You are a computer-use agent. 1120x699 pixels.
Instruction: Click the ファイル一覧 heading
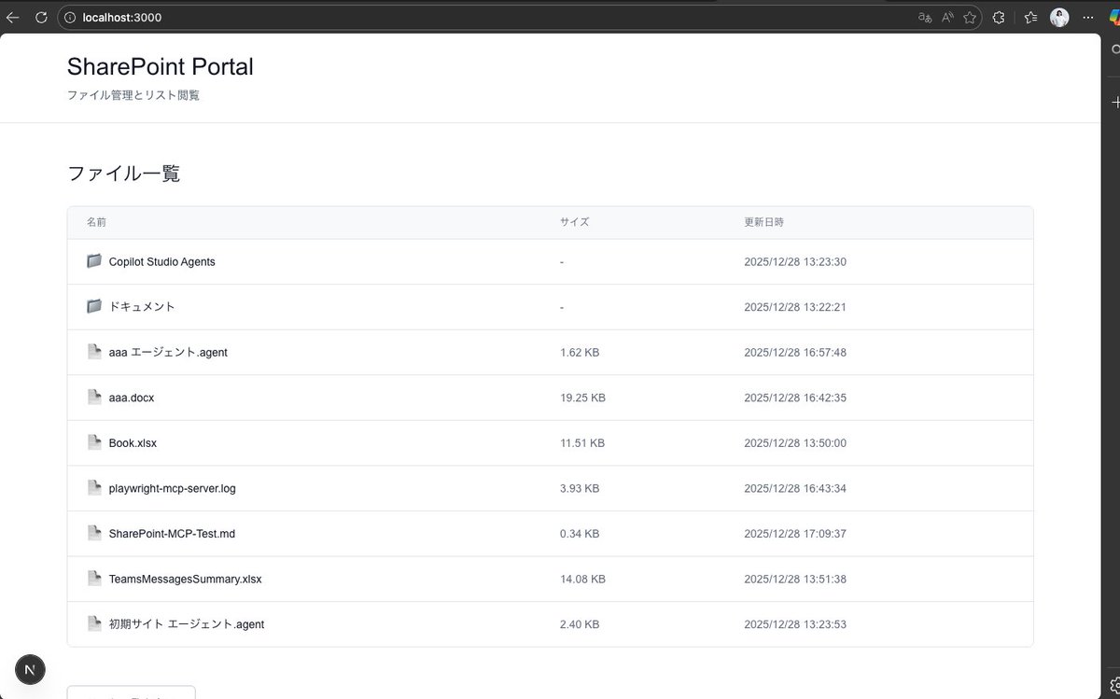click(x=123, y=174)
